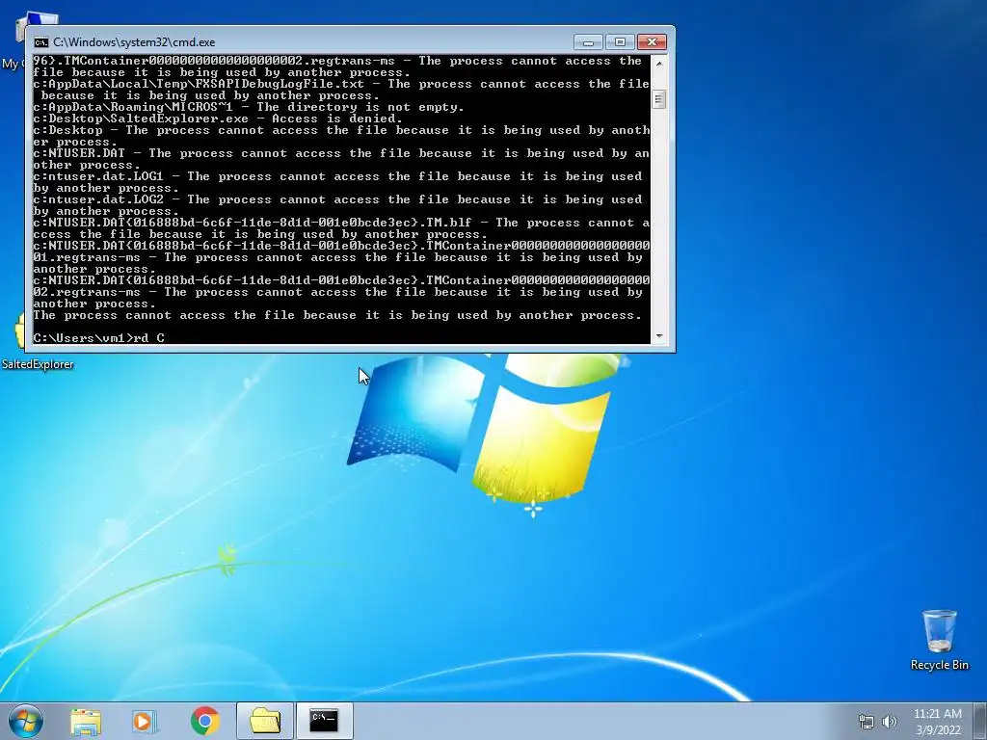Open the Windows Start menu orb
Image resolution: width=987 pixels, height=740 pixels.
[25, 721]
